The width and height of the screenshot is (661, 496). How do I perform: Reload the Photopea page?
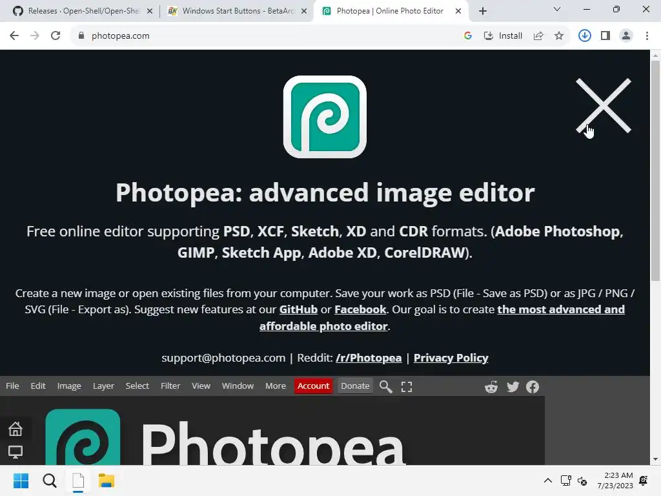(56, 36)
